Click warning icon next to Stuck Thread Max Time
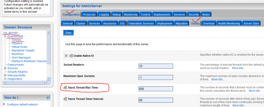 pyautogui.click(x=65, y=88)
